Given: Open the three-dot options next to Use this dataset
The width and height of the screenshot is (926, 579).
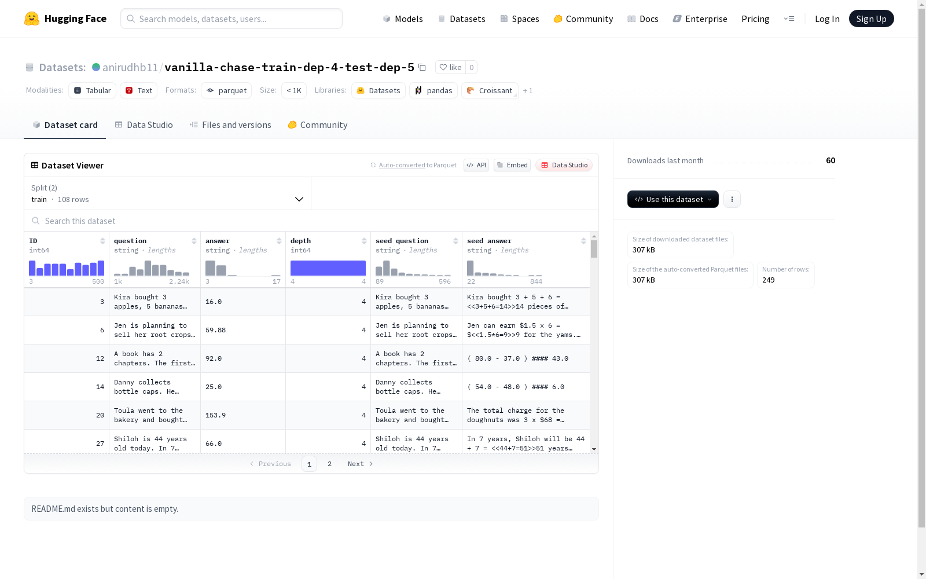Looking at the screenshot, I should click(732, 199).
